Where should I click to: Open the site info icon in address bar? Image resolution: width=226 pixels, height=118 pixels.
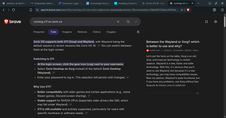click(37, 10)
